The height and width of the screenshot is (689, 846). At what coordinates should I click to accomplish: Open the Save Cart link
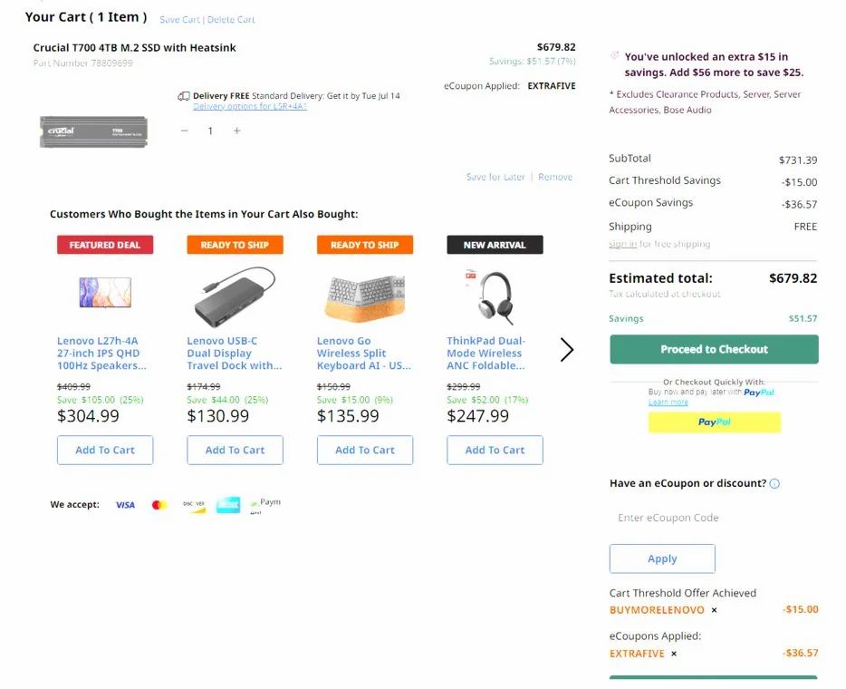click(179, 19)
